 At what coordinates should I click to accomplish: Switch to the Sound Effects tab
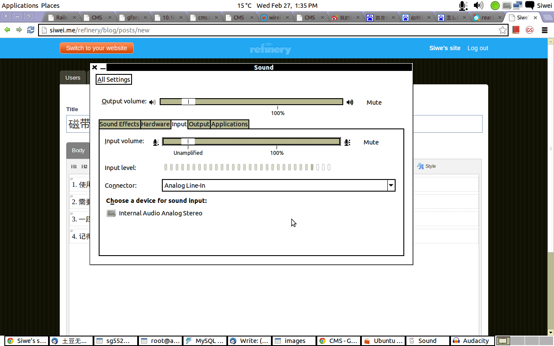(119, 124)
